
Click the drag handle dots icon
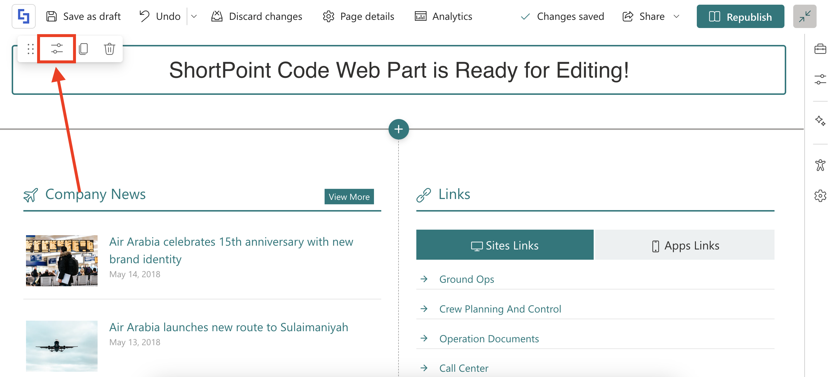tap(30, 48)
